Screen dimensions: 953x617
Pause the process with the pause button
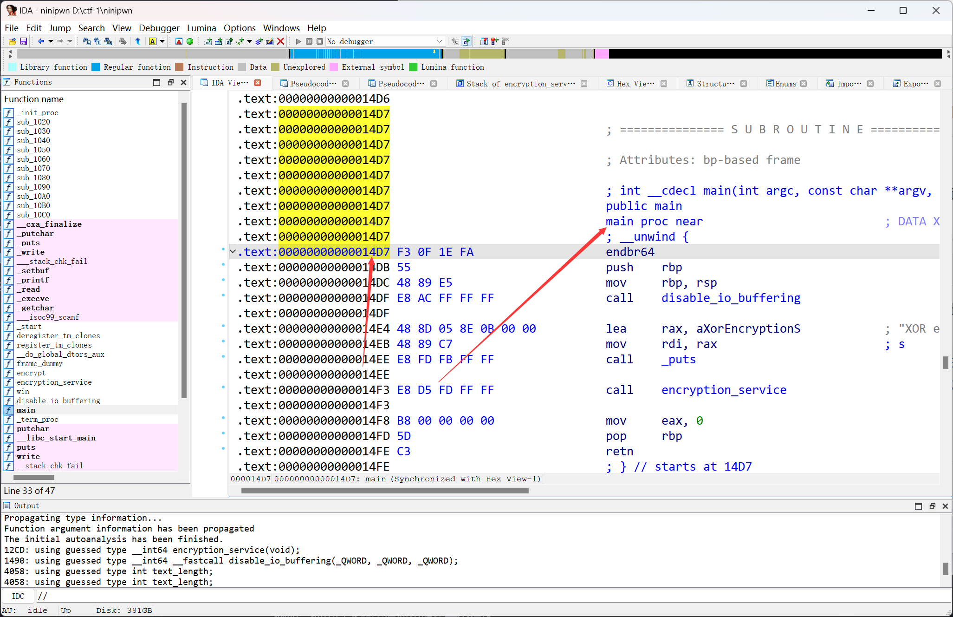click(x=309, y=41)
